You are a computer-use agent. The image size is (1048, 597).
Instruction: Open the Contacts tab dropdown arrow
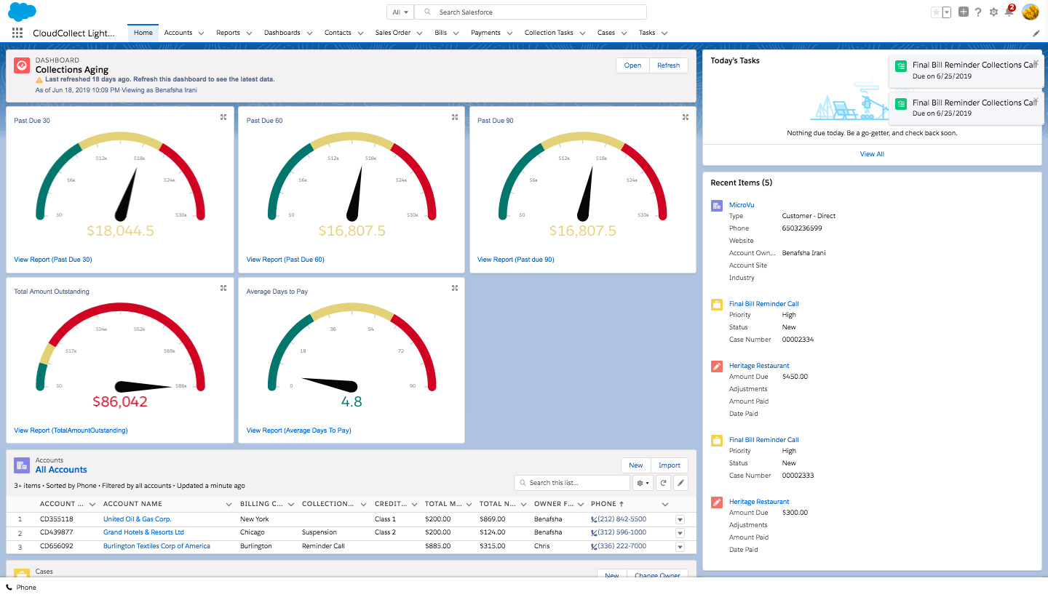click(360, 33)
